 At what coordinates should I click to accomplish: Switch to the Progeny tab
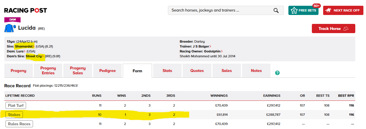(x=19, y=71)
